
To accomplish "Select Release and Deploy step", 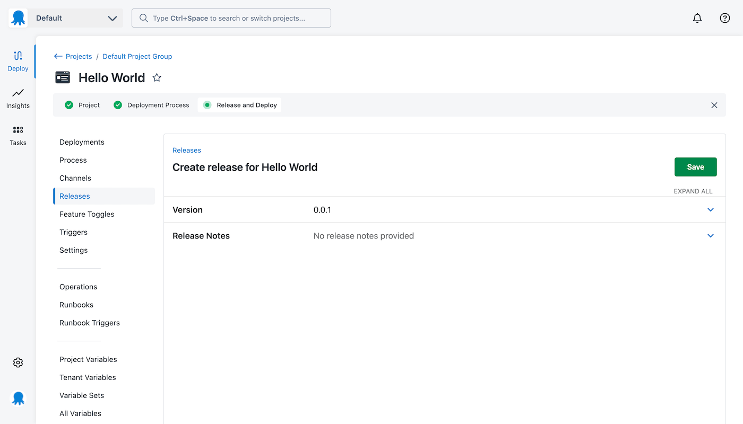I will (240, 105).
